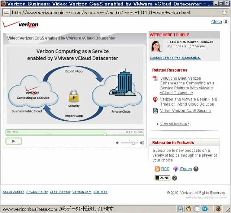Click the Close link at top right
This screenshot has height=213, width=231.
coord(216,22)
